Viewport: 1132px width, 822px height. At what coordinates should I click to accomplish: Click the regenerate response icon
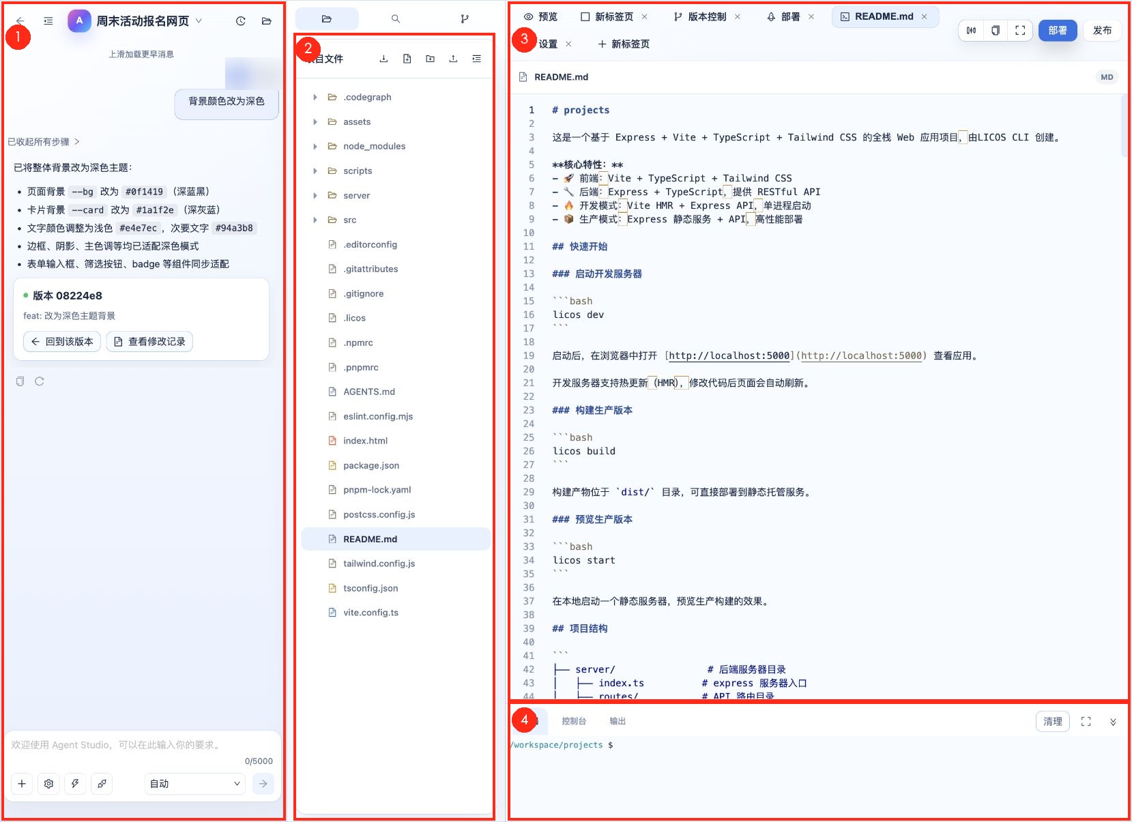tap(40, 381)
